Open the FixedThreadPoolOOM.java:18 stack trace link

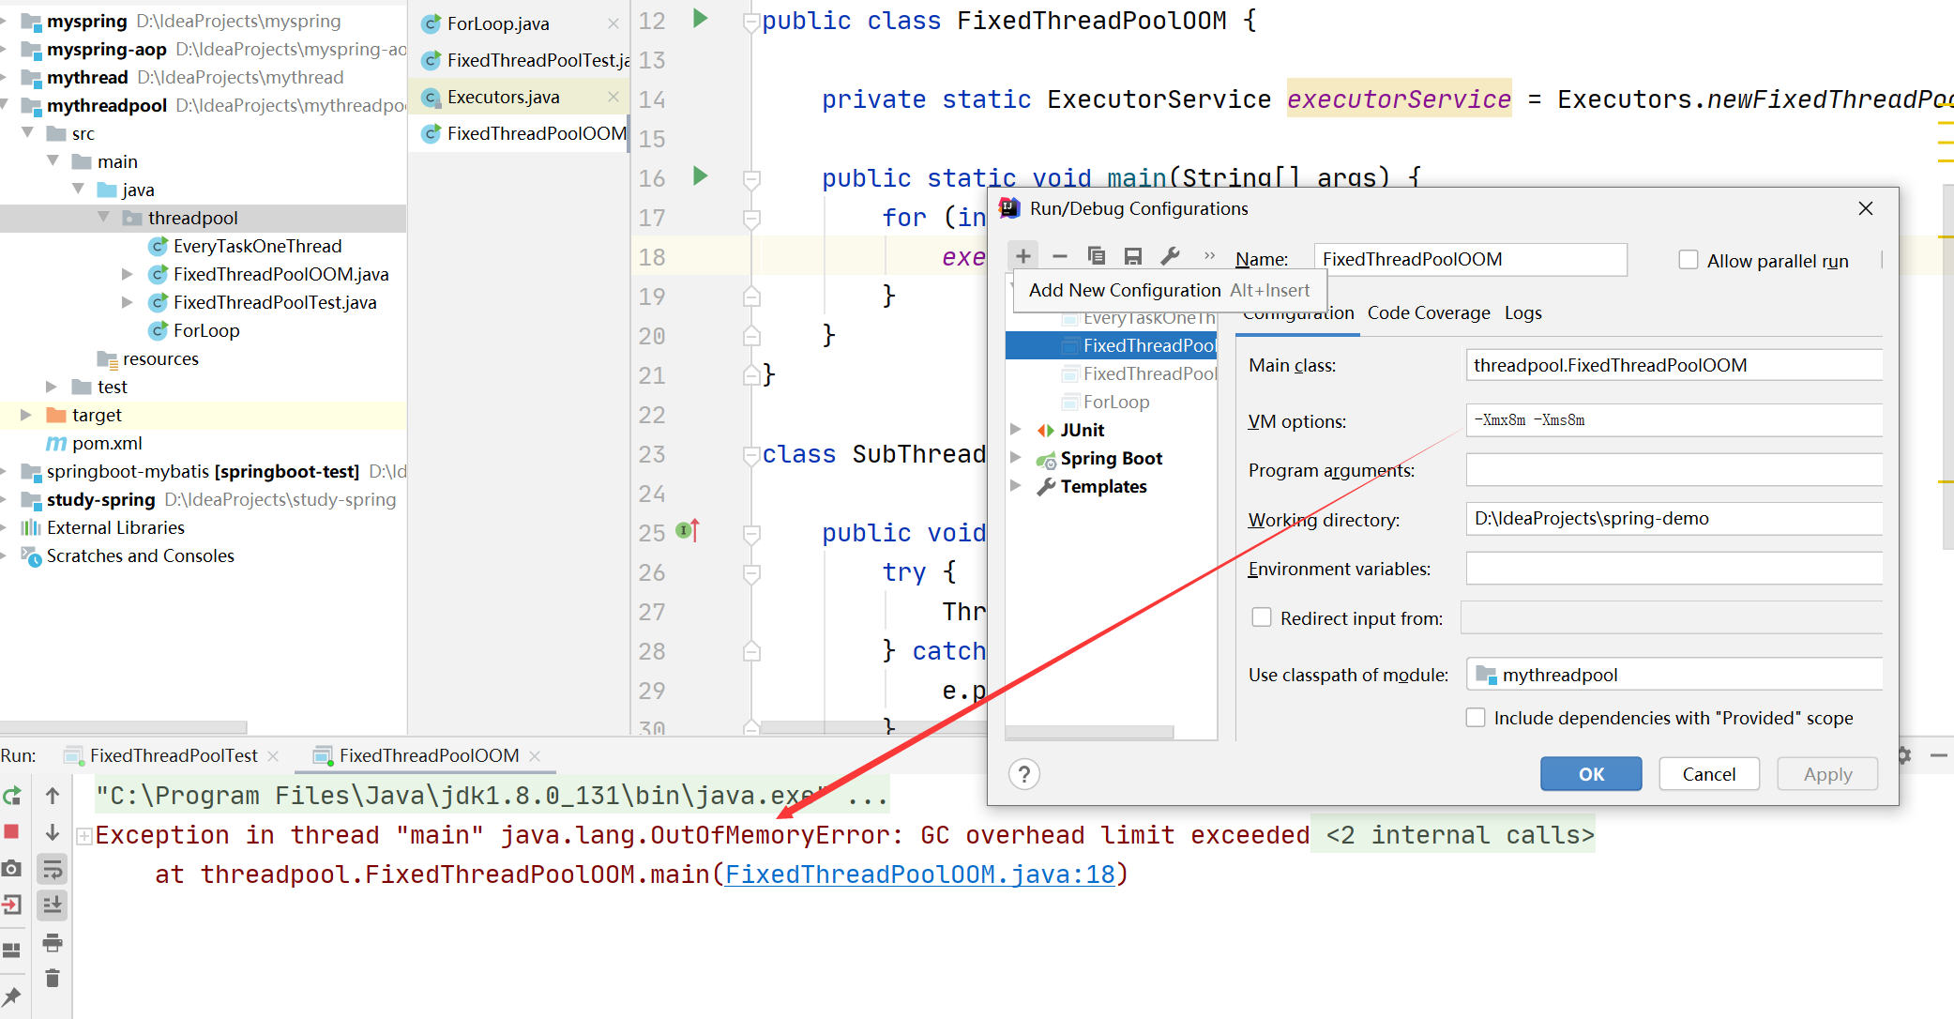click(x=919, y=875)
